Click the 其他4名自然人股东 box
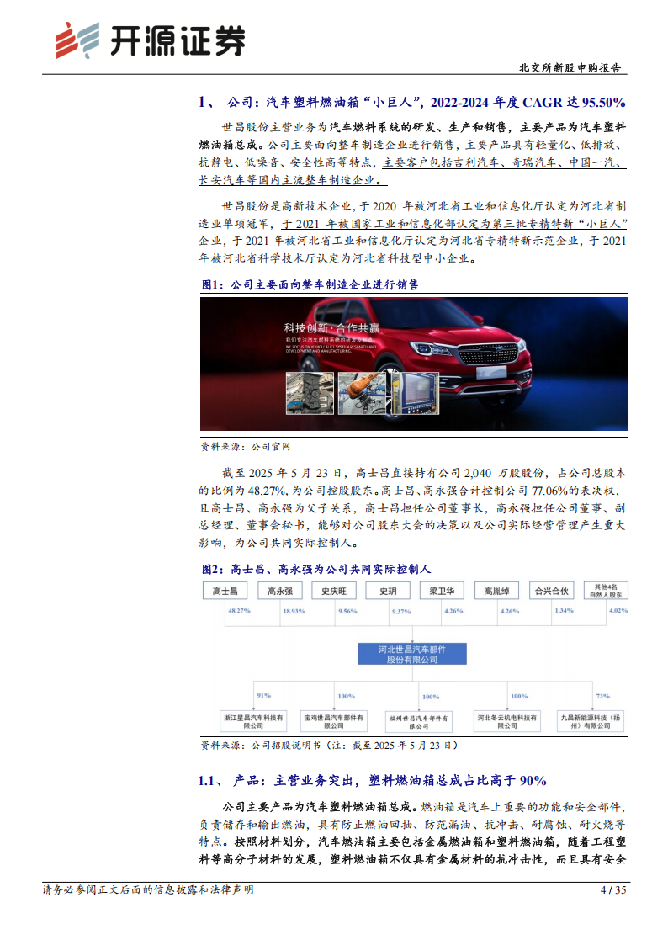Screen dimensions: 668x945 pyautogui.click(x=606, y=591)
